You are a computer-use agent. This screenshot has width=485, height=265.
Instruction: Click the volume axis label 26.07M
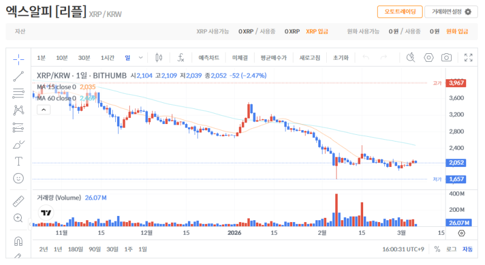point(458,223)
